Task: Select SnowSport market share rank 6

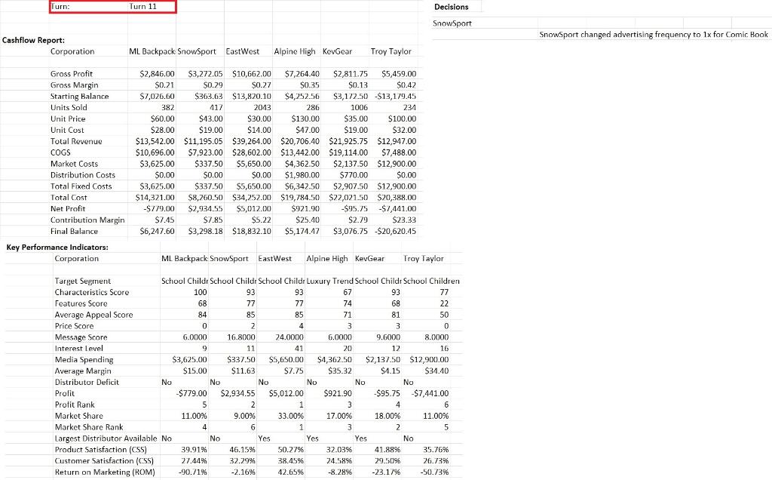Action: point(253,427)
